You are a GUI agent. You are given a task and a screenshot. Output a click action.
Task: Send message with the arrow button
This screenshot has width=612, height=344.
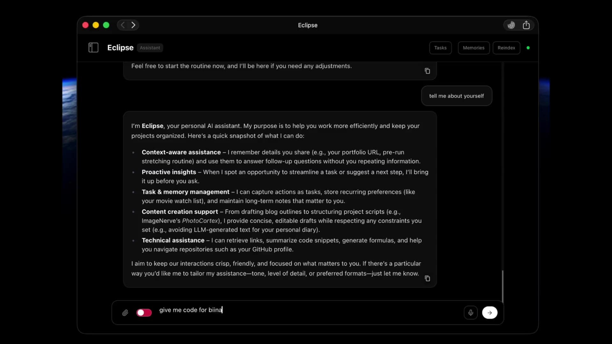click(490, 313)
